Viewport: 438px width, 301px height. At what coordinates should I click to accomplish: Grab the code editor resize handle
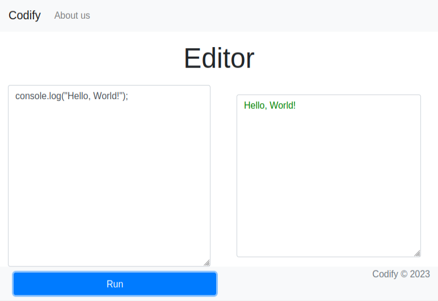207,262
